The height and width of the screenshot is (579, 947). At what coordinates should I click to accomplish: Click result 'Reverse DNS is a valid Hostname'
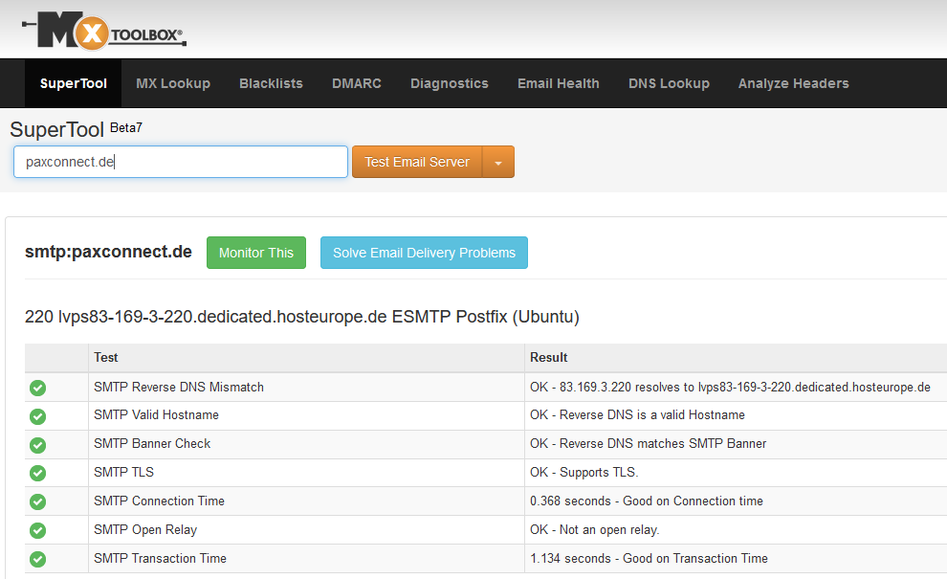click(x=637, y=415)
